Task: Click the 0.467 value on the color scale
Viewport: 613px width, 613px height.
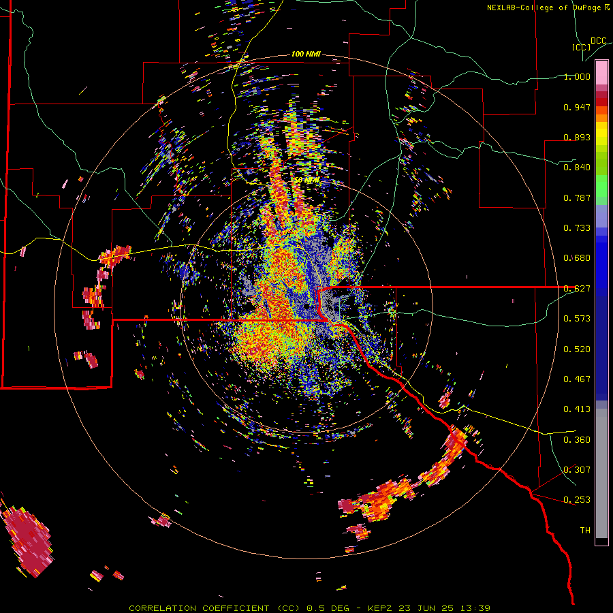Action: 577,379
